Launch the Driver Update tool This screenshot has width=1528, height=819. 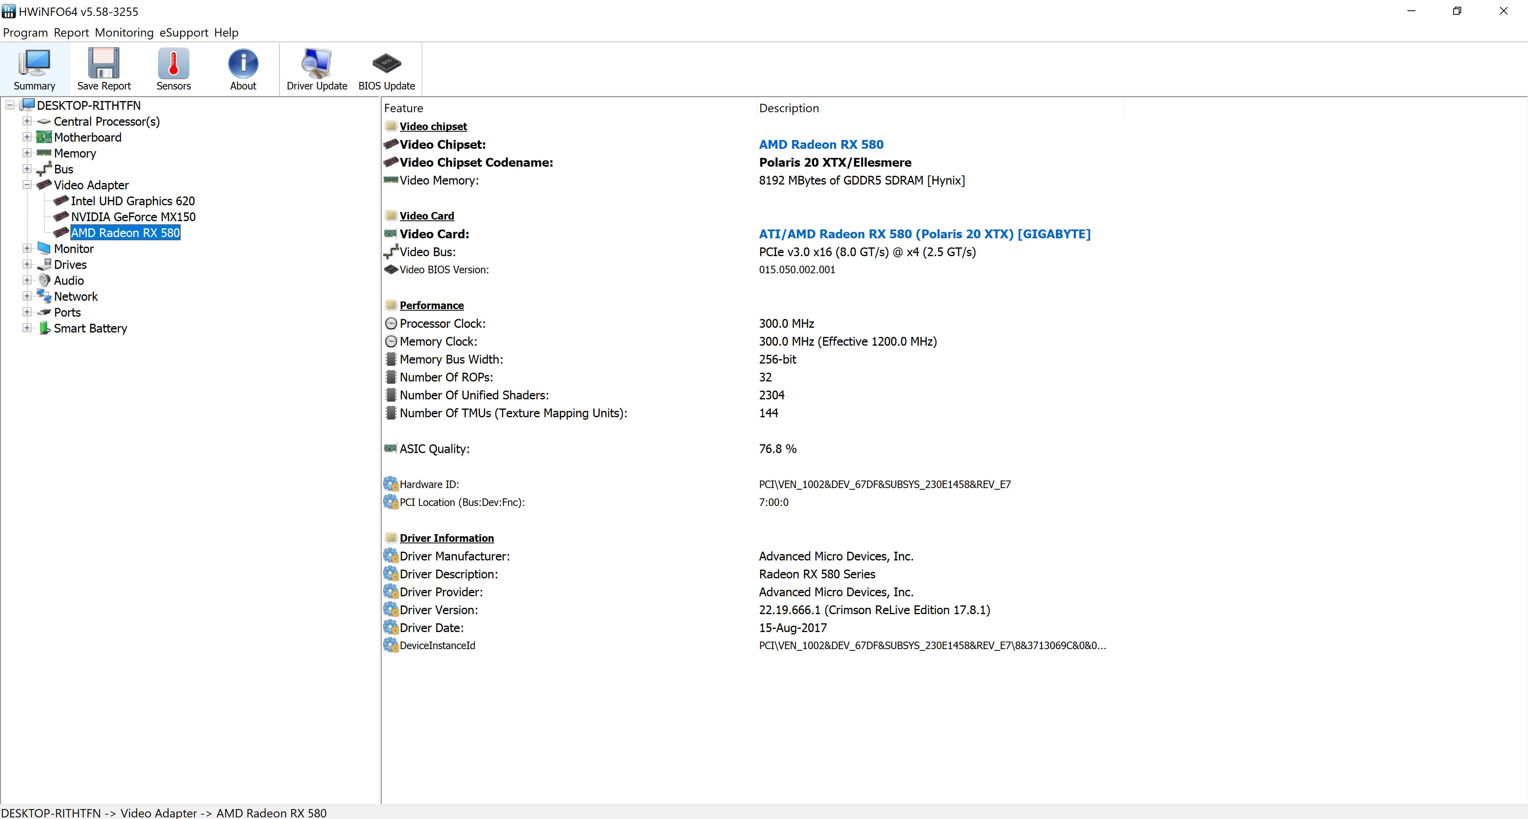(317, 69)
